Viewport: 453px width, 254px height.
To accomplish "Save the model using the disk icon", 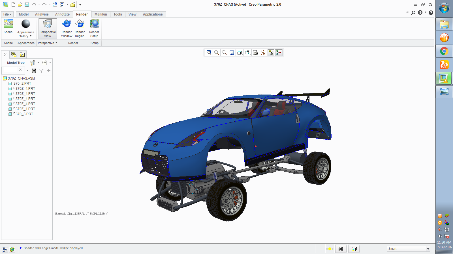I will 27,5.
